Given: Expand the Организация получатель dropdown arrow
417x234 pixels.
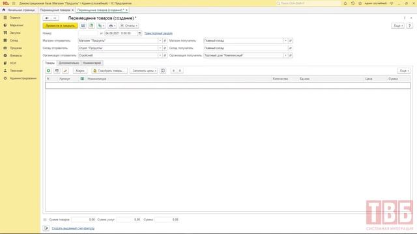Looking at the screenshot, I should [285, 55].
